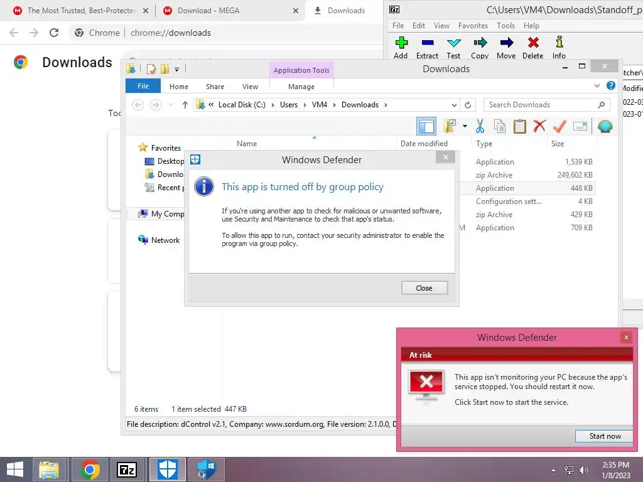
Task: Select My Computer in the navigation pane
Action: coord(161,214)
